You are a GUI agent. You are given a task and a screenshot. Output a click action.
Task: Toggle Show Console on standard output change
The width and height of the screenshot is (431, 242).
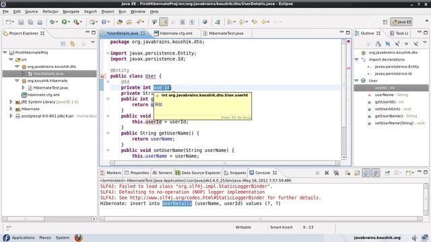tap(366, 173)
